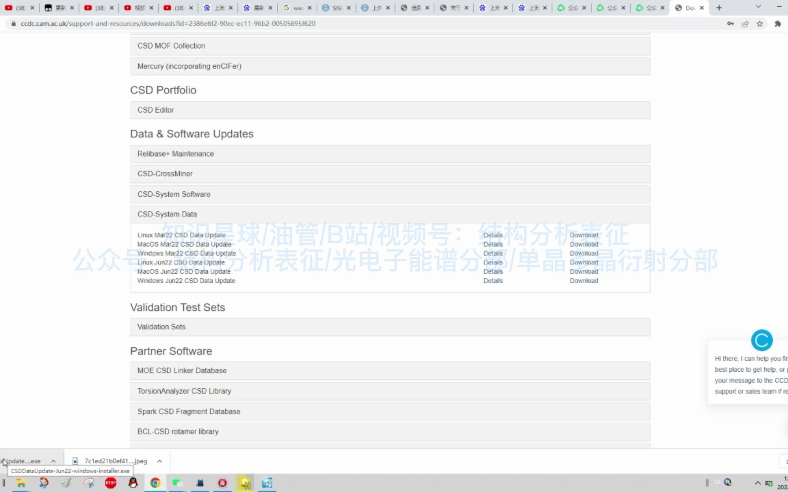This screenshot has height=492, width=788.
Task: Open options for the jpeg download item
Action: click(x=160, y=461)
